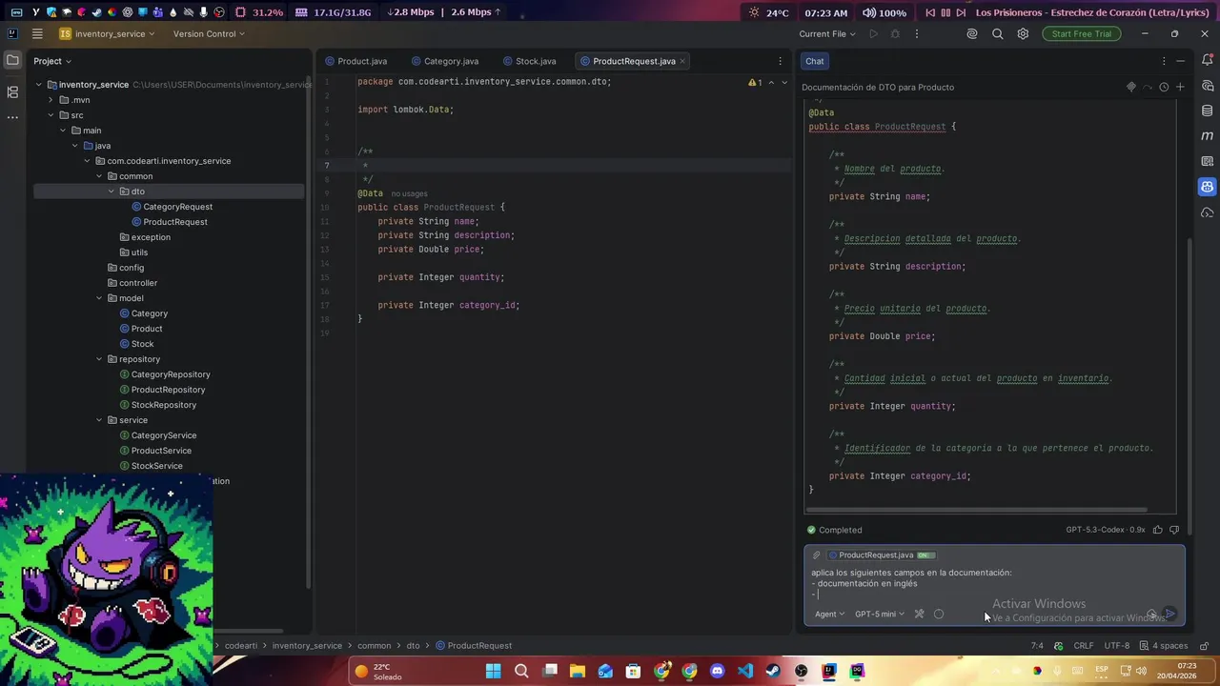Click the Start Free Trial button
The image size is (1220, 686).
(1082, 33)
